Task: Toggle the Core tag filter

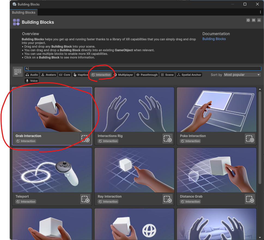Action: (x=65, y=75)
